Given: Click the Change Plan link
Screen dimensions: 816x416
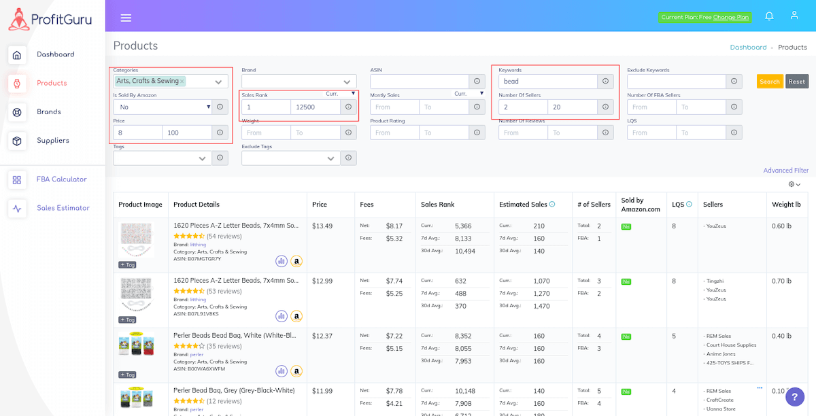Looking at the screenshot, I should 731,17.
